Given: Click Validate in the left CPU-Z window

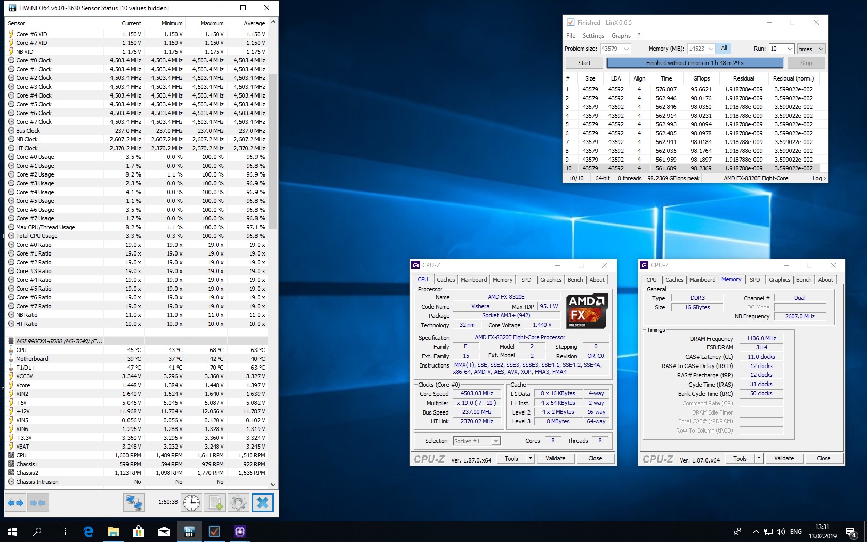Looking at the screenshot, I should (x=555, y=458).
